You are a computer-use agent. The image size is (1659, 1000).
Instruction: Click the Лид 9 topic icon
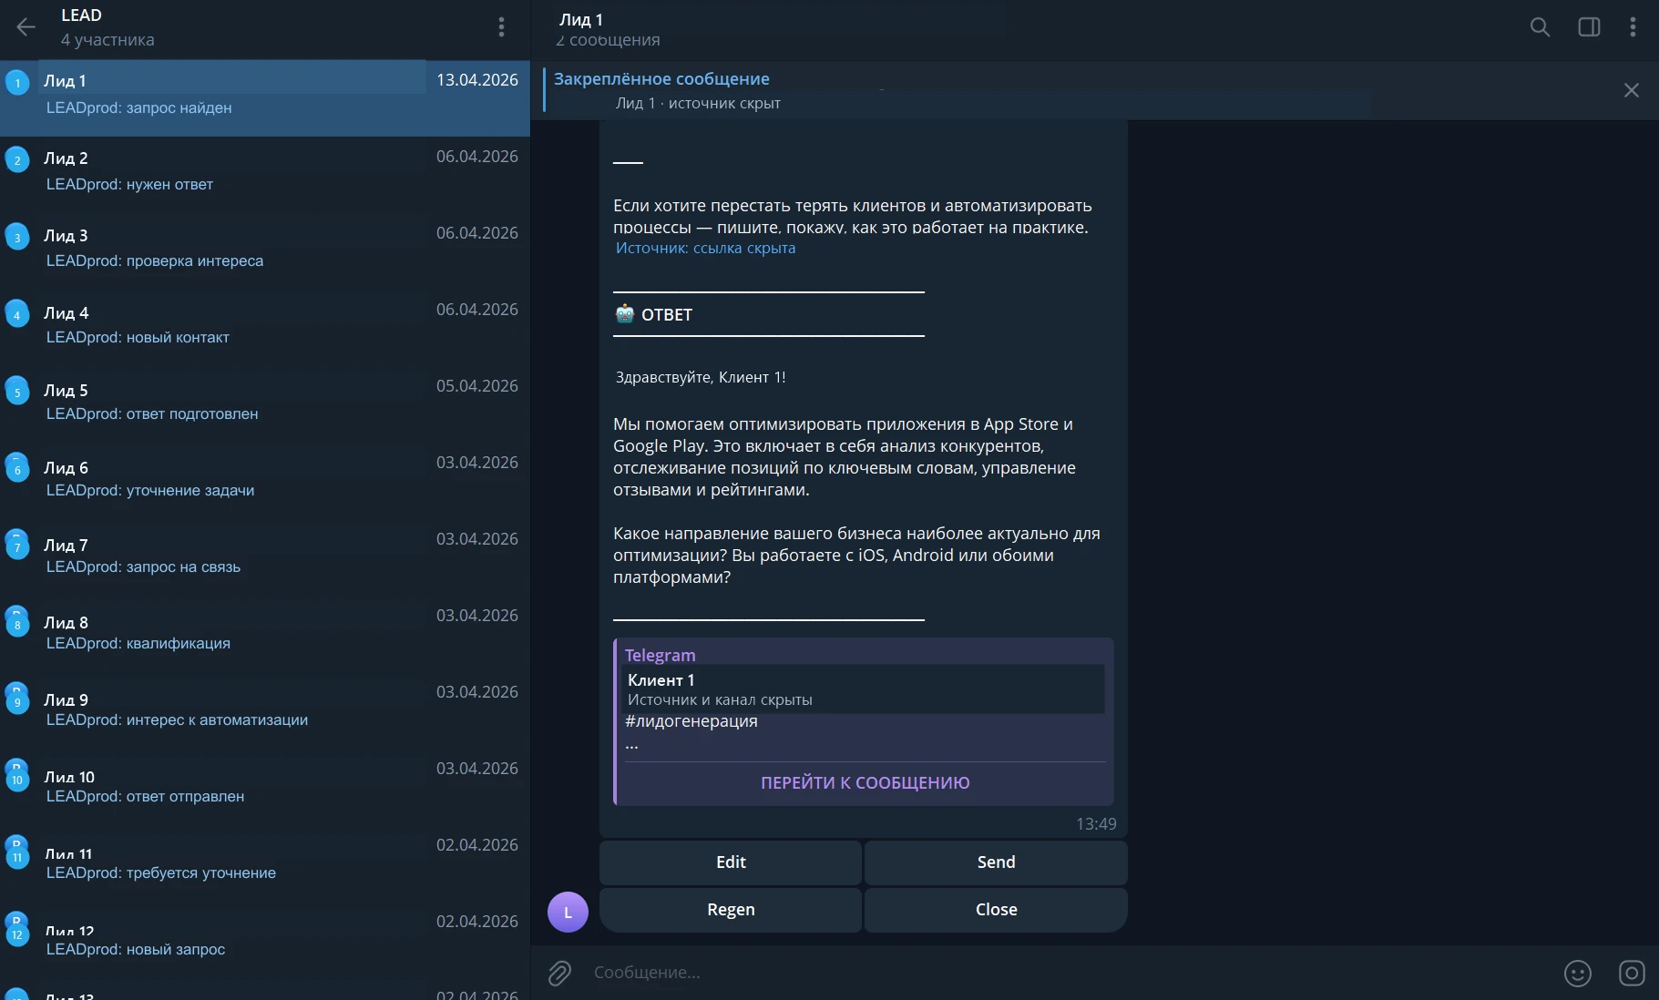point(17,701)
